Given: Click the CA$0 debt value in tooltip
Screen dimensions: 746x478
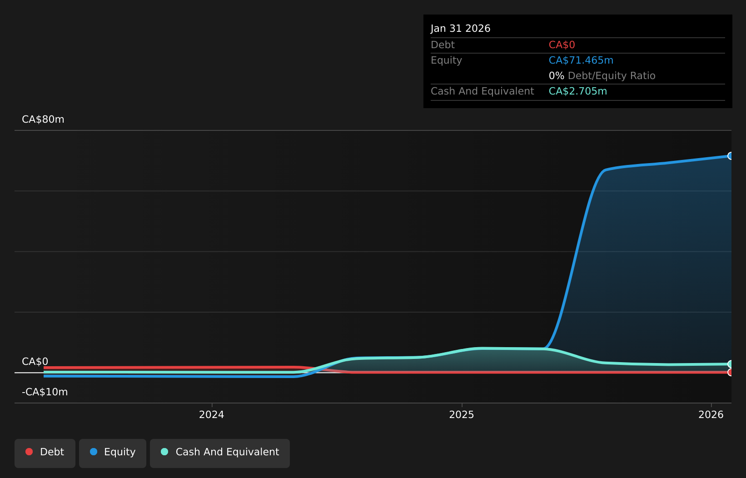Looking at the screenshot, I should (x=562, y=45).
